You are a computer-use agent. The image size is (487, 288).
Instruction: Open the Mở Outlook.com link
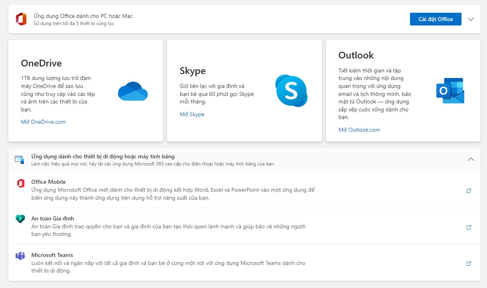point(359,130)
